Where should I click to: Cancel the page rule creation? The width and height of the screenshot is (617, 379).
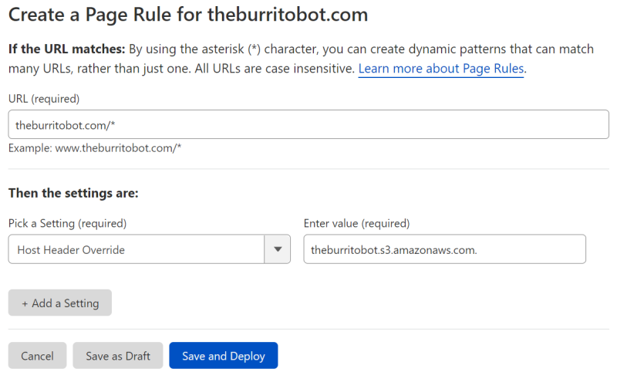point(37,355)
